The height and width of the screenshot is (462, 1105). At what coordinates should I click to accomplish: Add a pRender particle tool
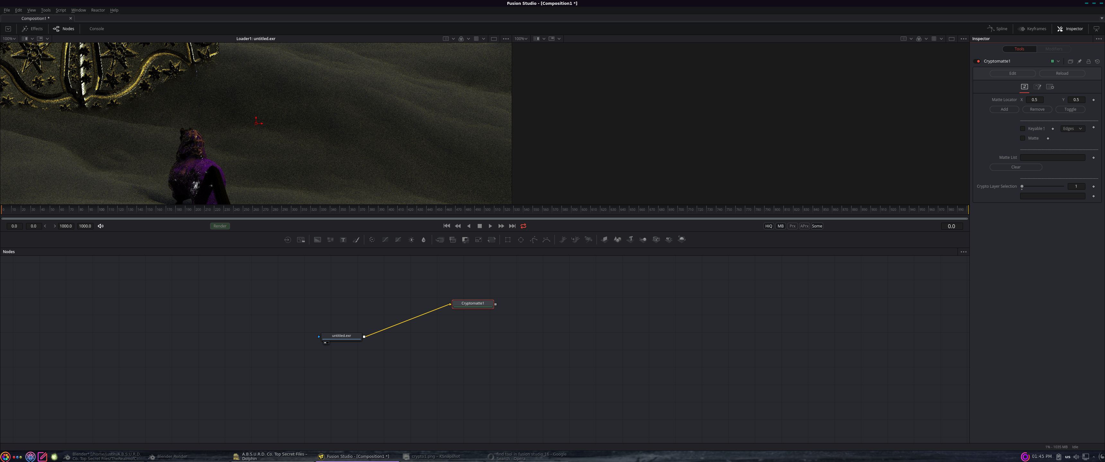coord(588,240)
